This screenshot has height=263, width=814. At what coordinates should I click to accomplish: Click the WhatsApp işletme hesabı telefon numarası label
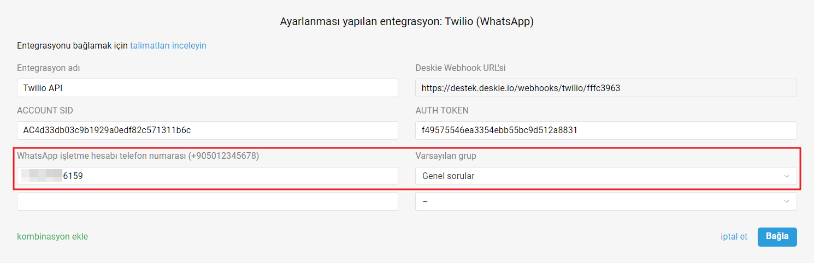[x=138, y=156]
